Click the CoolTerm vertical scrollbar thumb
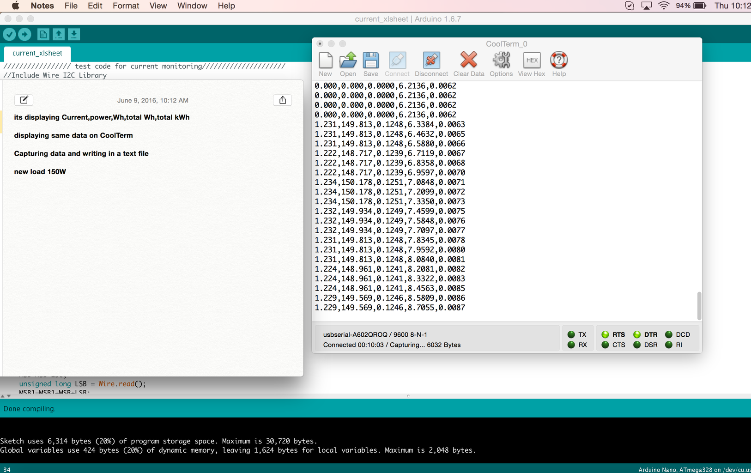Screen dimensions: 751x473 (x=699, y=305)
